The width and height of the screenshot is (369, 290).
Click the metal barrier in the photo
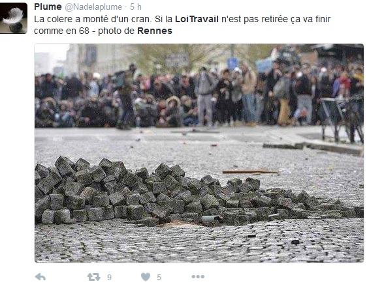tap(342, 119)
